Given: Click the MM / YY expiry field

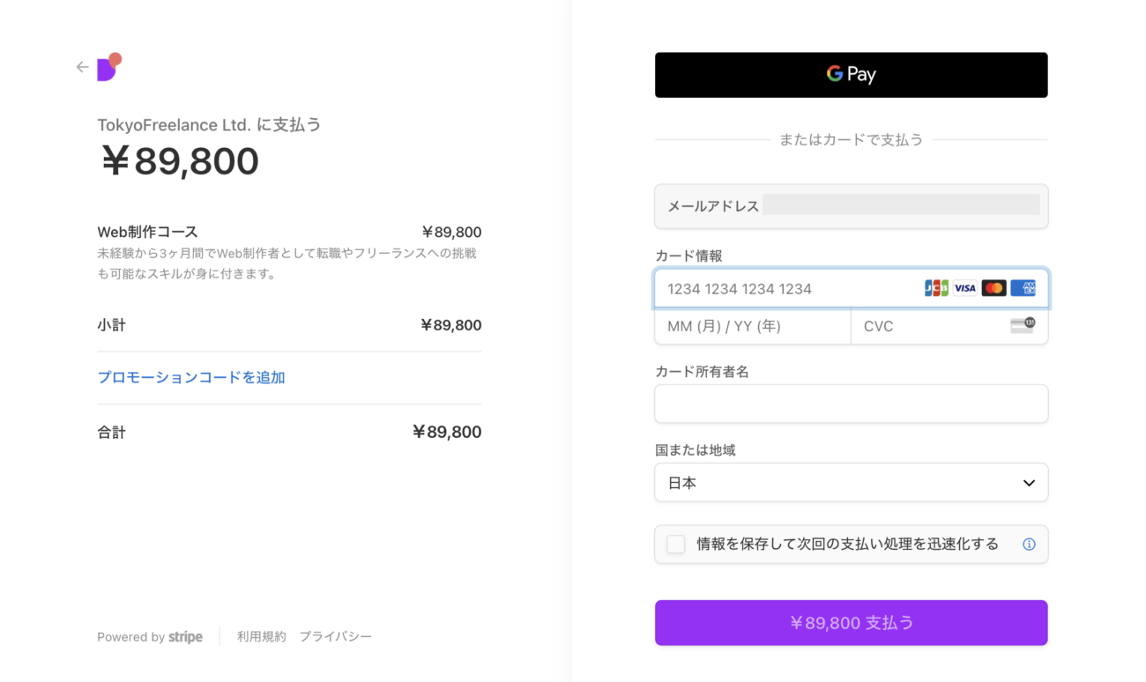Looking at the screenshot, I should [752, 326].
